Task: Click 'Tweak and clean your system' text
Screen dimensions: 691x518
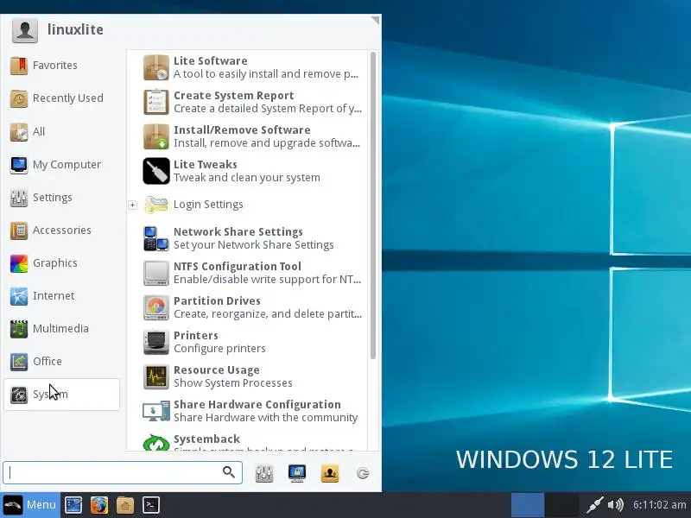Action: coord(247,178)
